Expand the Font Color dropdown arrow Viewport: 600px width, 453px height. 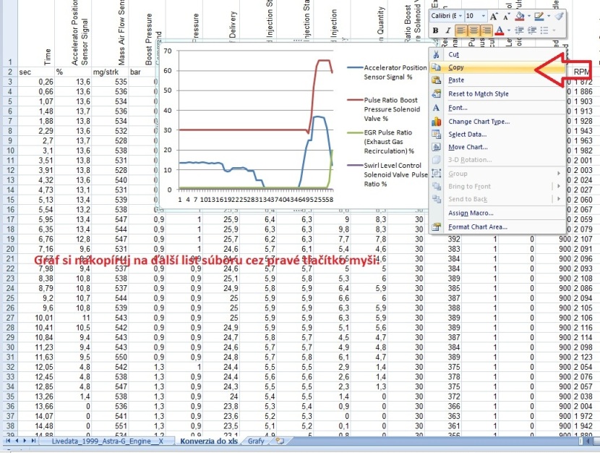(508, 30)
